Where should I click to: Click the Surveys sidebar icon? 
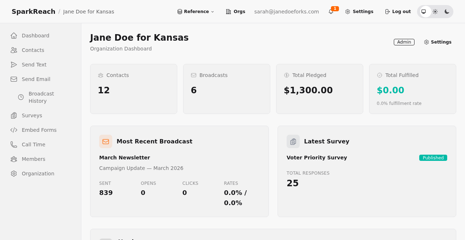click(13, 115)
